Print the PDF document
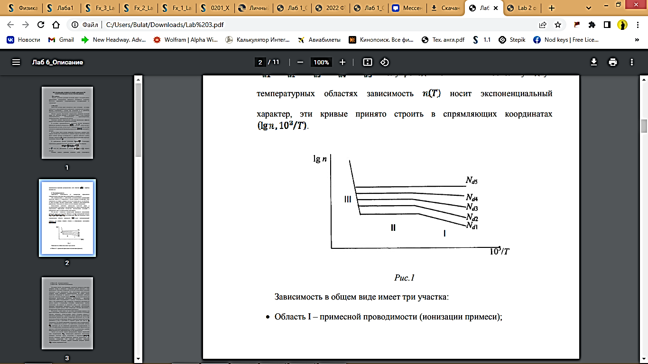 click(613, 62)
